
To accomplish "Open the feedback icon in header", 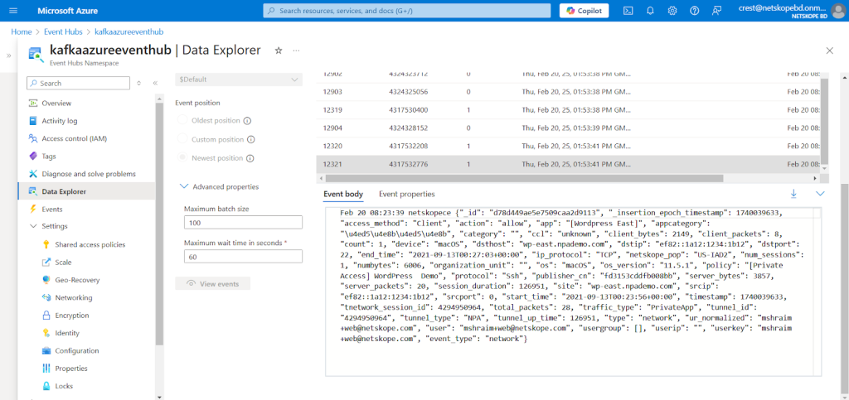I will [717, 11].
